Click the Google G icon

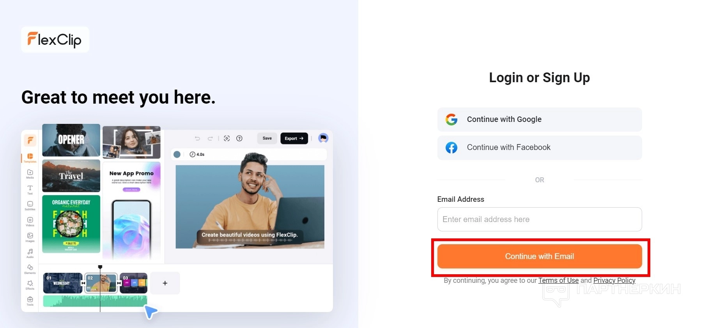coord(451,120)
